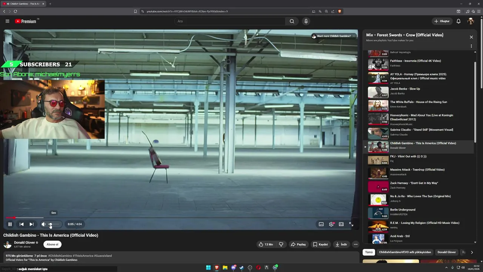
Task: Toggle subtitles with the captions icon
Action: pyautogui.click(x=321, y=224)
